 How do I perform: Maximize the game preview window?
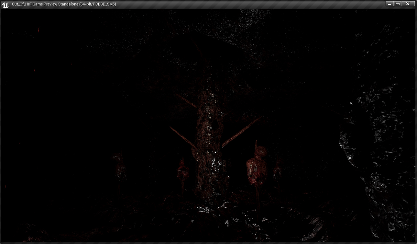398,4
